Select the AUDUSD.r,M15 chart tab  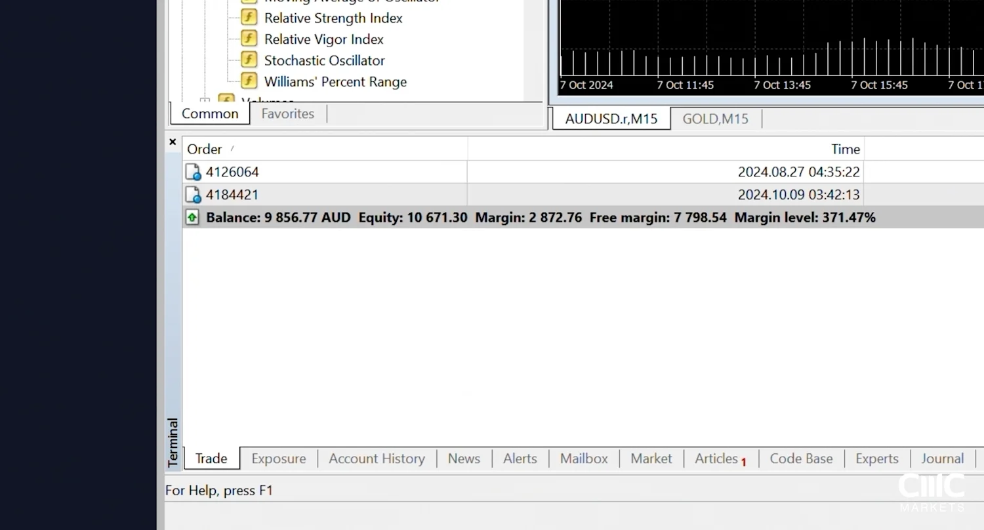coord(610,118)
